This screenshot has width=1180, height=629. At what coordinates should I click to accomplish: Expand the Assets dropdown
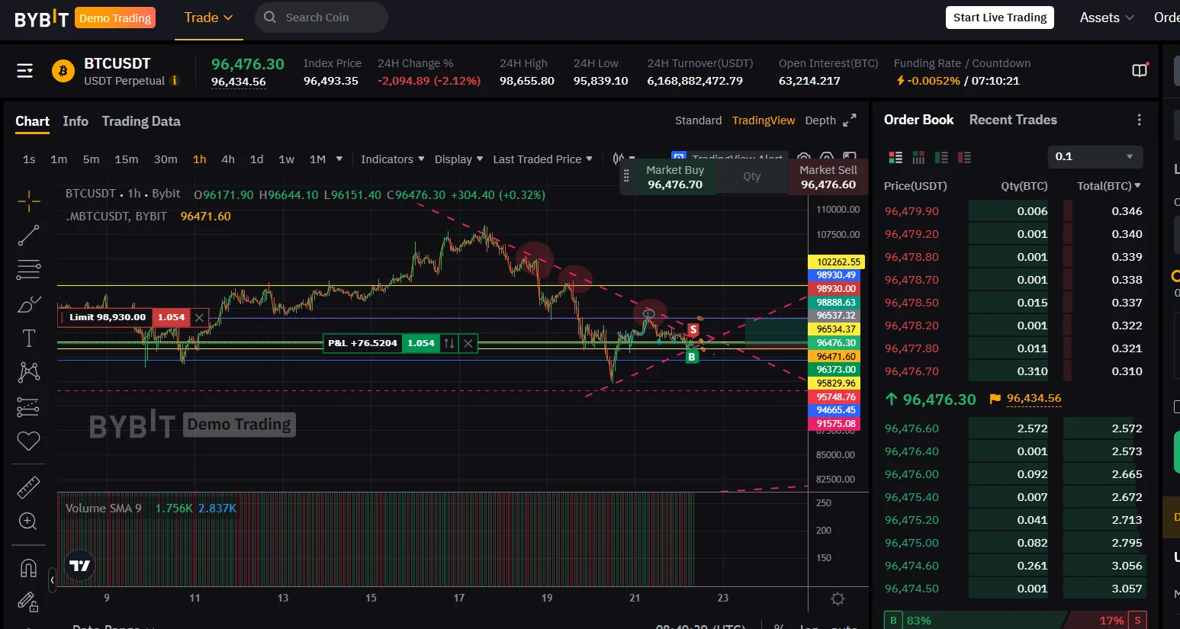coord(1107,18)
